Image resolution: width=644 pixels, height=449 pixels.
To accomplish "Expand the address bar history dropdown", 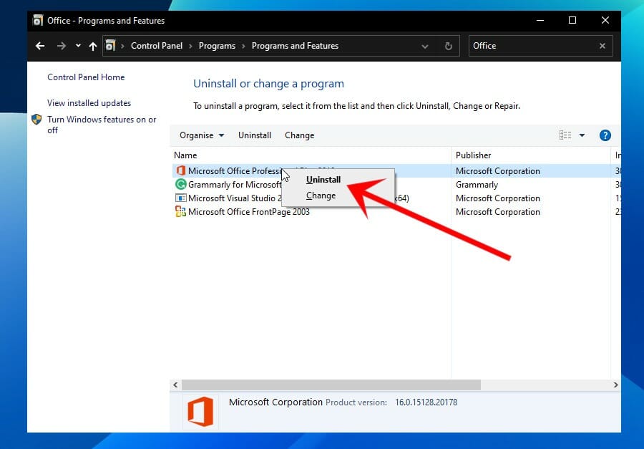I will 424,47.
